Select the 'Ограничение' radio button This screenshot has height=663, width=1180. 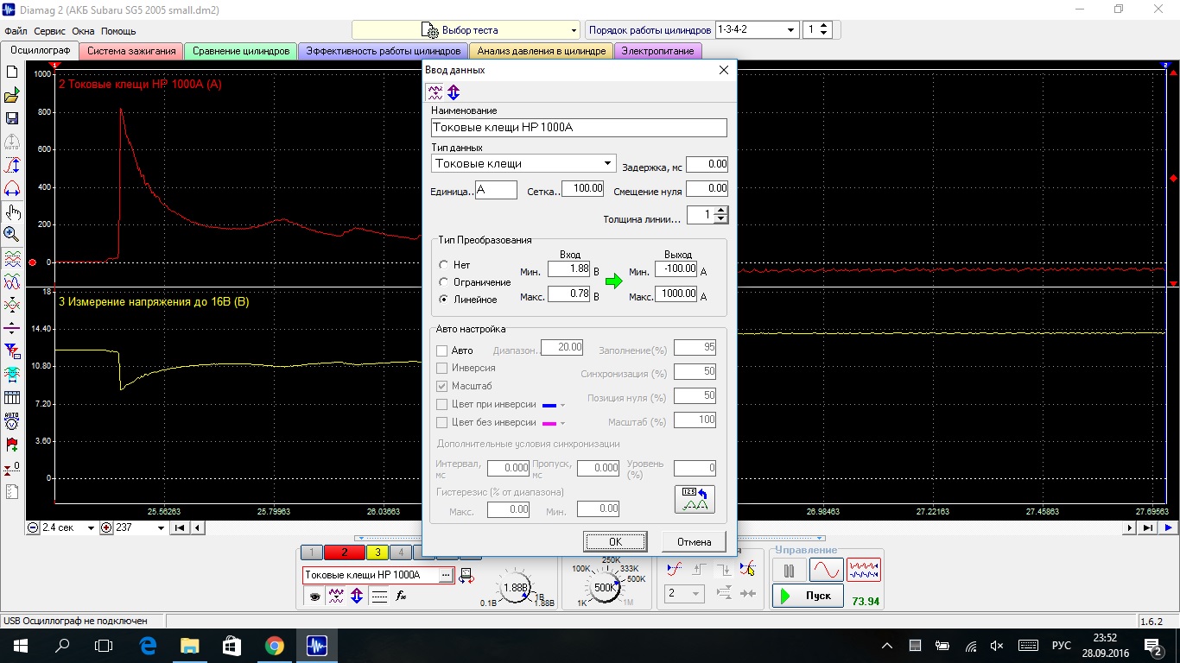[444, 282]
